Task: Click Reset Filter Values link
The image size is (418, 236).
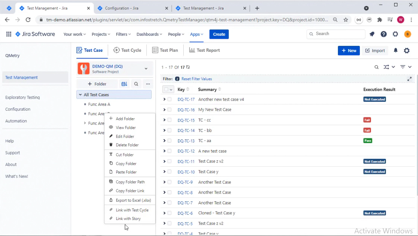Action: click(196, 79)
